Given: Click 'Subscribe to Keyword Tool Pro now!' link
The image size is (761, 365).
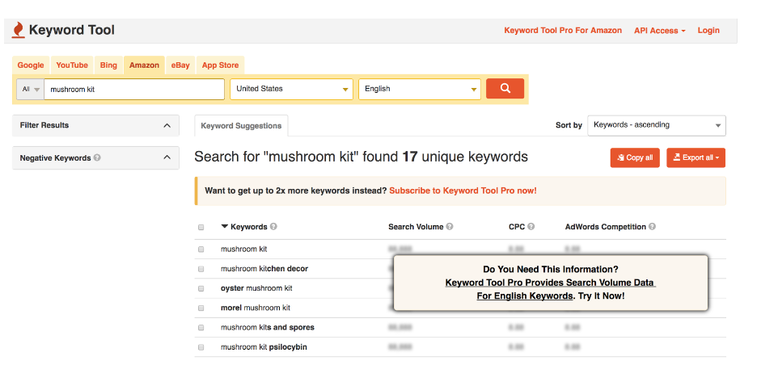Looking at the screenshot, I should point(463,191).
